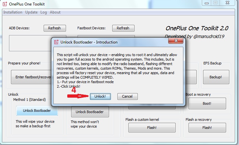This screenshot has height=145, width=239.
Task: Refresh the ADB Devices list
Action: pyautogui.click(x=54, y=28)
